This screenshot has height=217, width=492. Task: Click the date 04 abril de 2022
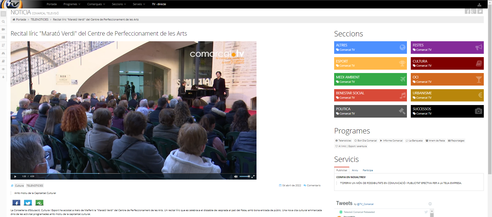tap(292, 185)
